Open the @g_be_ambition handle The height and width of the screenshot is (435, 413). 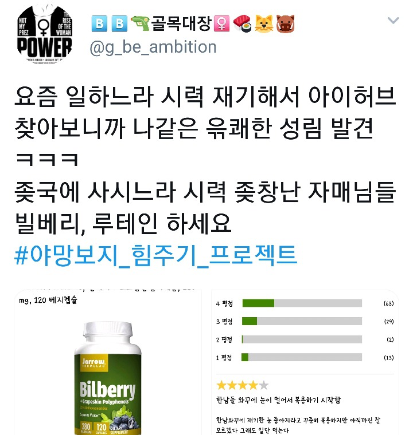click(x=153, y=47)
